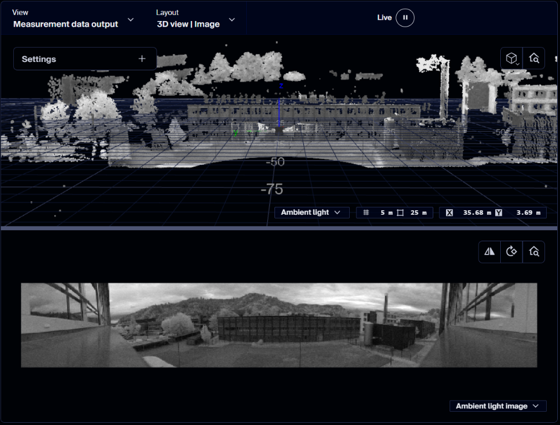Viewport: 560px width, 425px height.
Task: Open the Ambient light coloring dropdown
Action: [312, 212]
